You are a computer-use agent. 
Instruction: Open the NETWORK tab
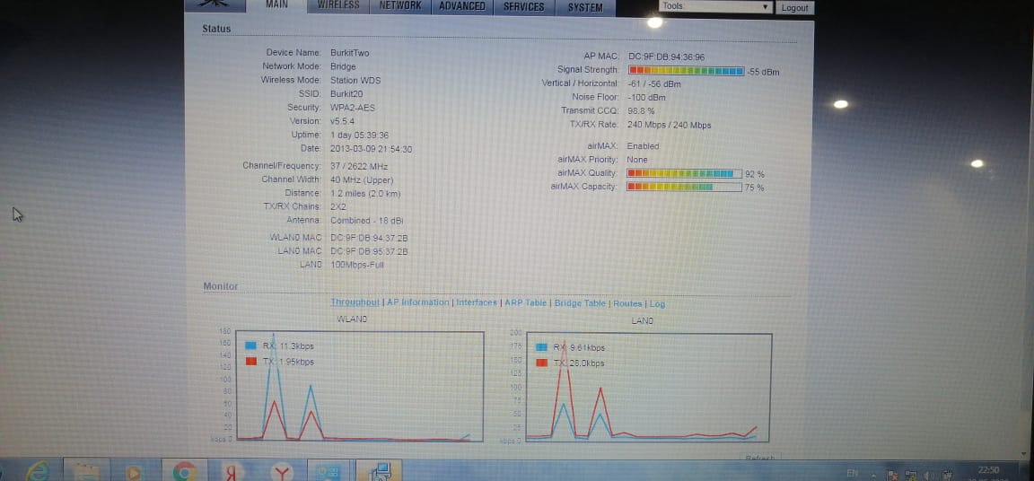point(399,6)
